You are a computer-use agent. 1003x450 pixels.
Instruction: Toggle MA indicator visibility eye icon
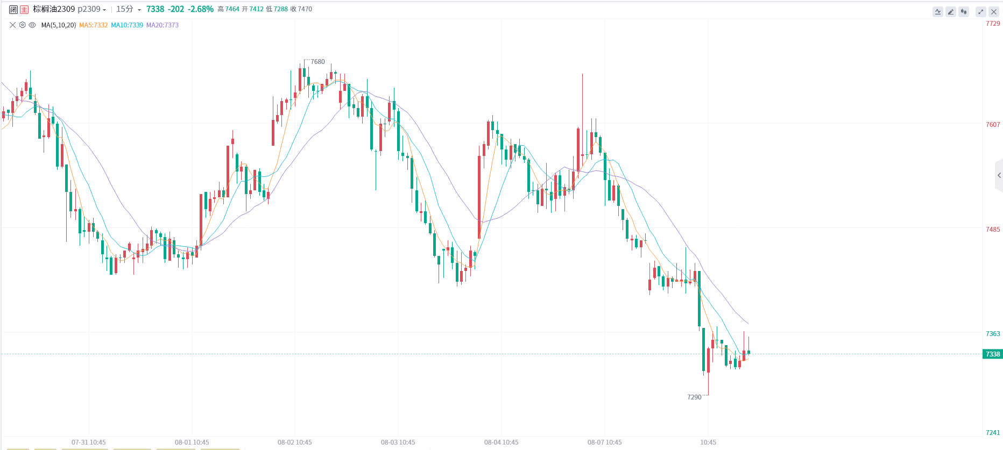tap(32, 25)
